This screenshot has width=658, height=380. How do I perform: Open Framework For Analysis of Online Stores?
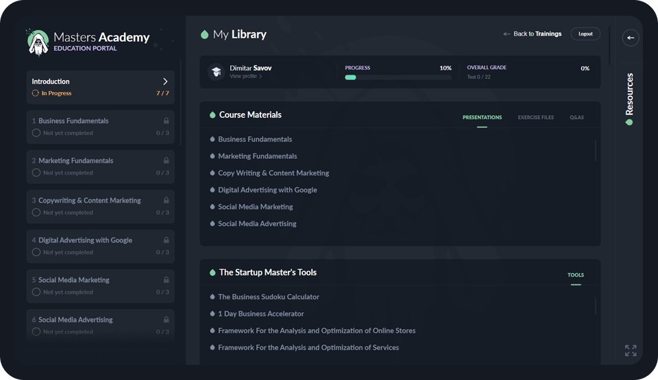click(317, 331)
